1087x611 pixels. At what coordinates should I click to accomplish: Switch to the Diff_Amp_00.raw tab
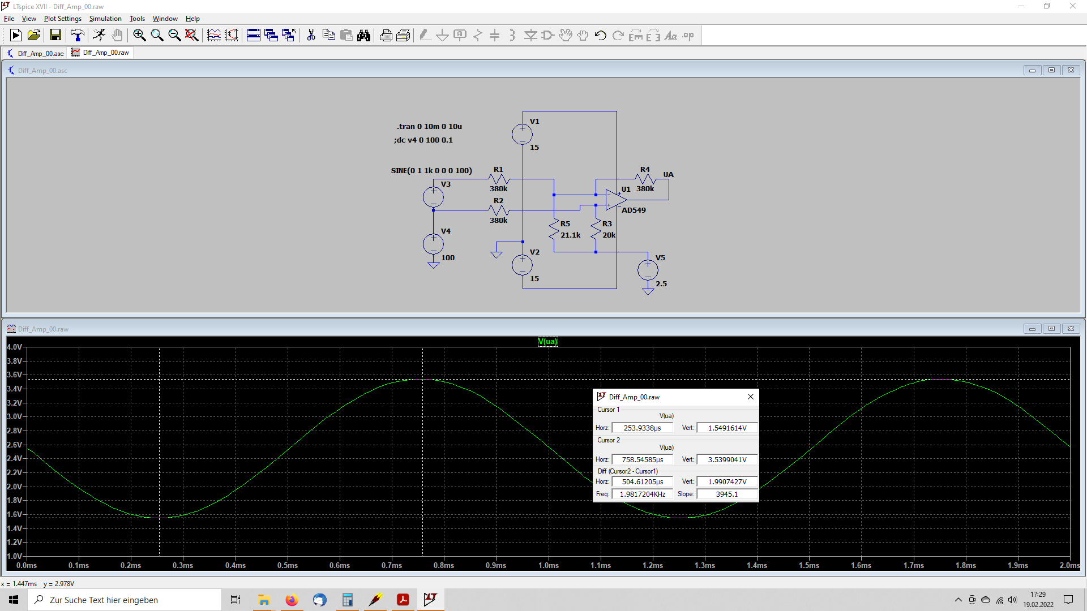click(x=100, y=53)
